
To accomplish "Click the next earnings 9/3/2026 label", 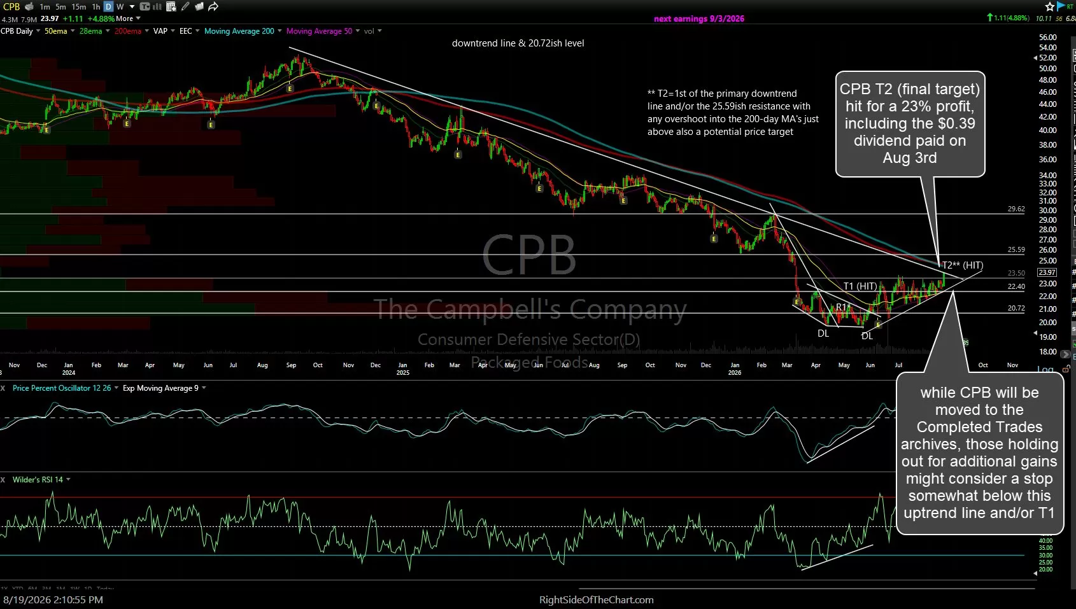I will click(698, 18).
